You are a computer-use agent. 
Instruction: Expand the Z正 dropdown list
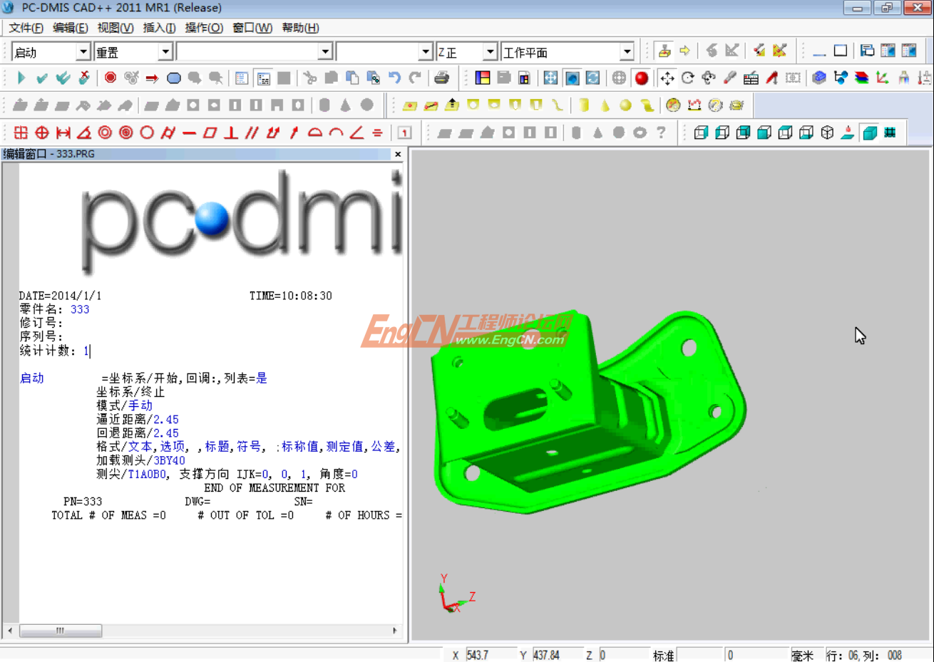(x=490, y=52)
